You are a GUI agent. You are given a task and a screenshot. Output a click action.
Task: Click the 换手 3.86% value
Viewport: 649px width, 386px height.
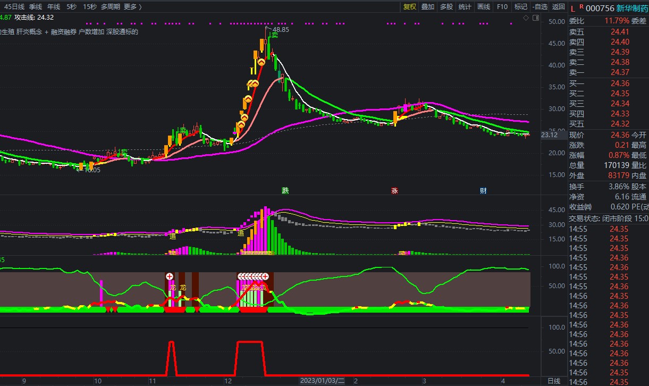[x=619, y=187]
